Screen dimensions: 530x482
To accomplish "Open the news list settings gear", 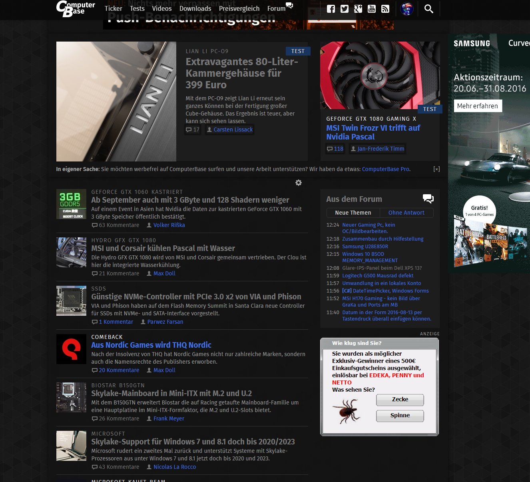I will (x=299, y=183).
